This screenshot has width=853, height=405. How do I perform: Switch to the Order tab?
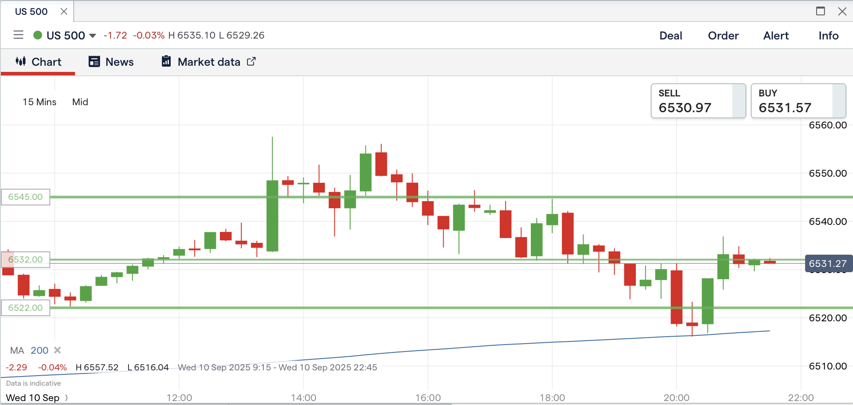point(723,36)
